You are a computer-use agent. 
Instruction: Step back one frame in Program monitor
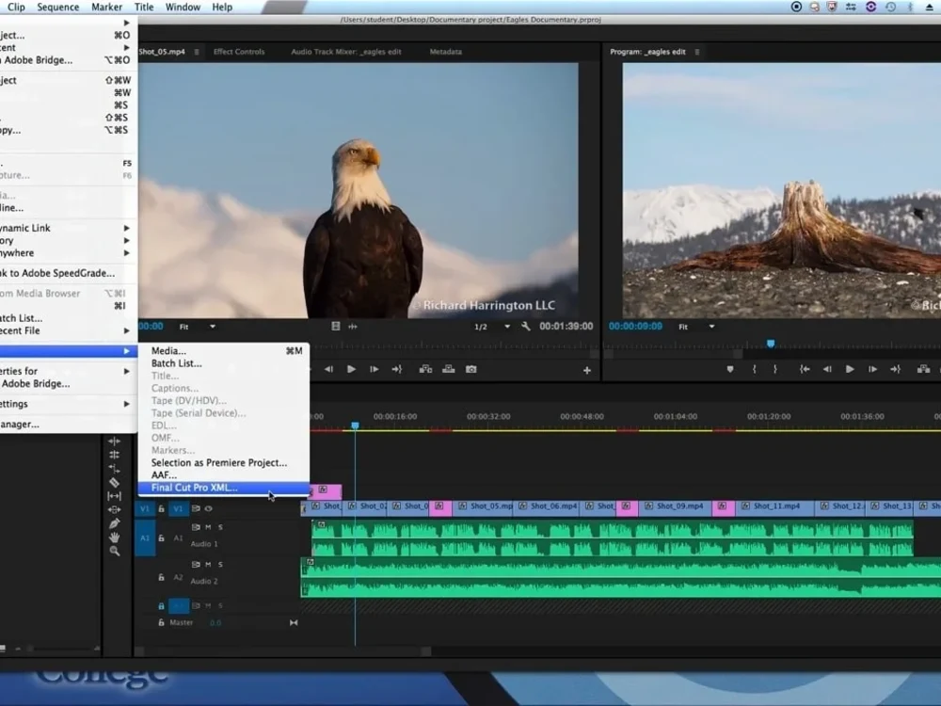827,369
